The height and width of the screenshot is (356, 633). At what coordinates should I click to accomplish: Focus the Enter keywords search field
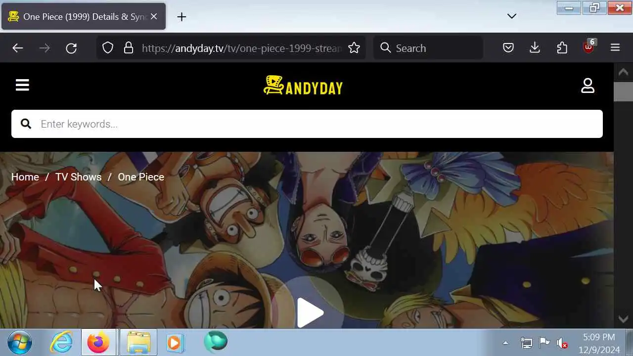pyautogui.click(x=307, y=124)
